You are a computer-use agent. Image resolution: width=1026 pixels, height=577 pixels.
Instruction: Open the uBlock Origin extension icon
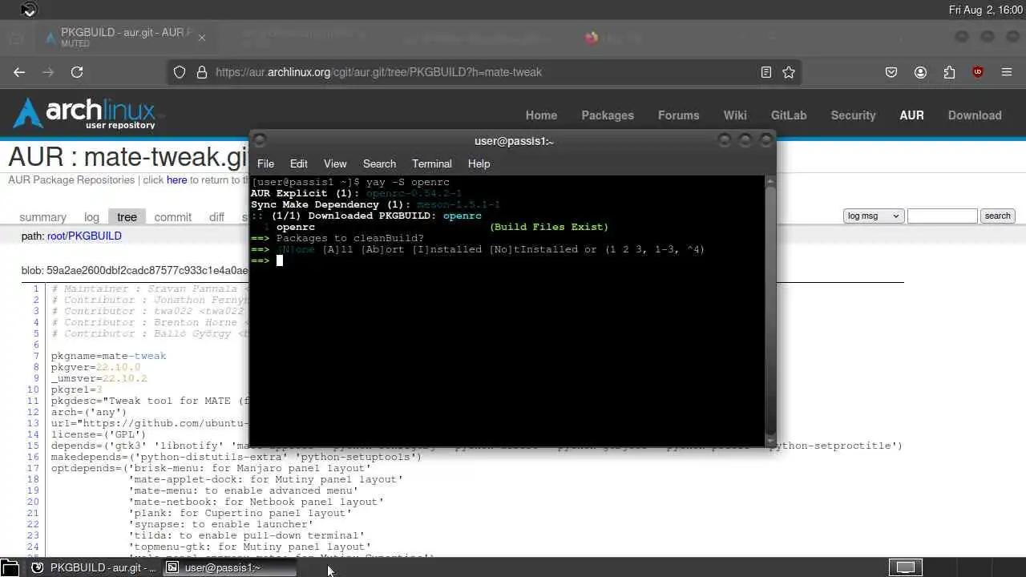pos(978,72)
